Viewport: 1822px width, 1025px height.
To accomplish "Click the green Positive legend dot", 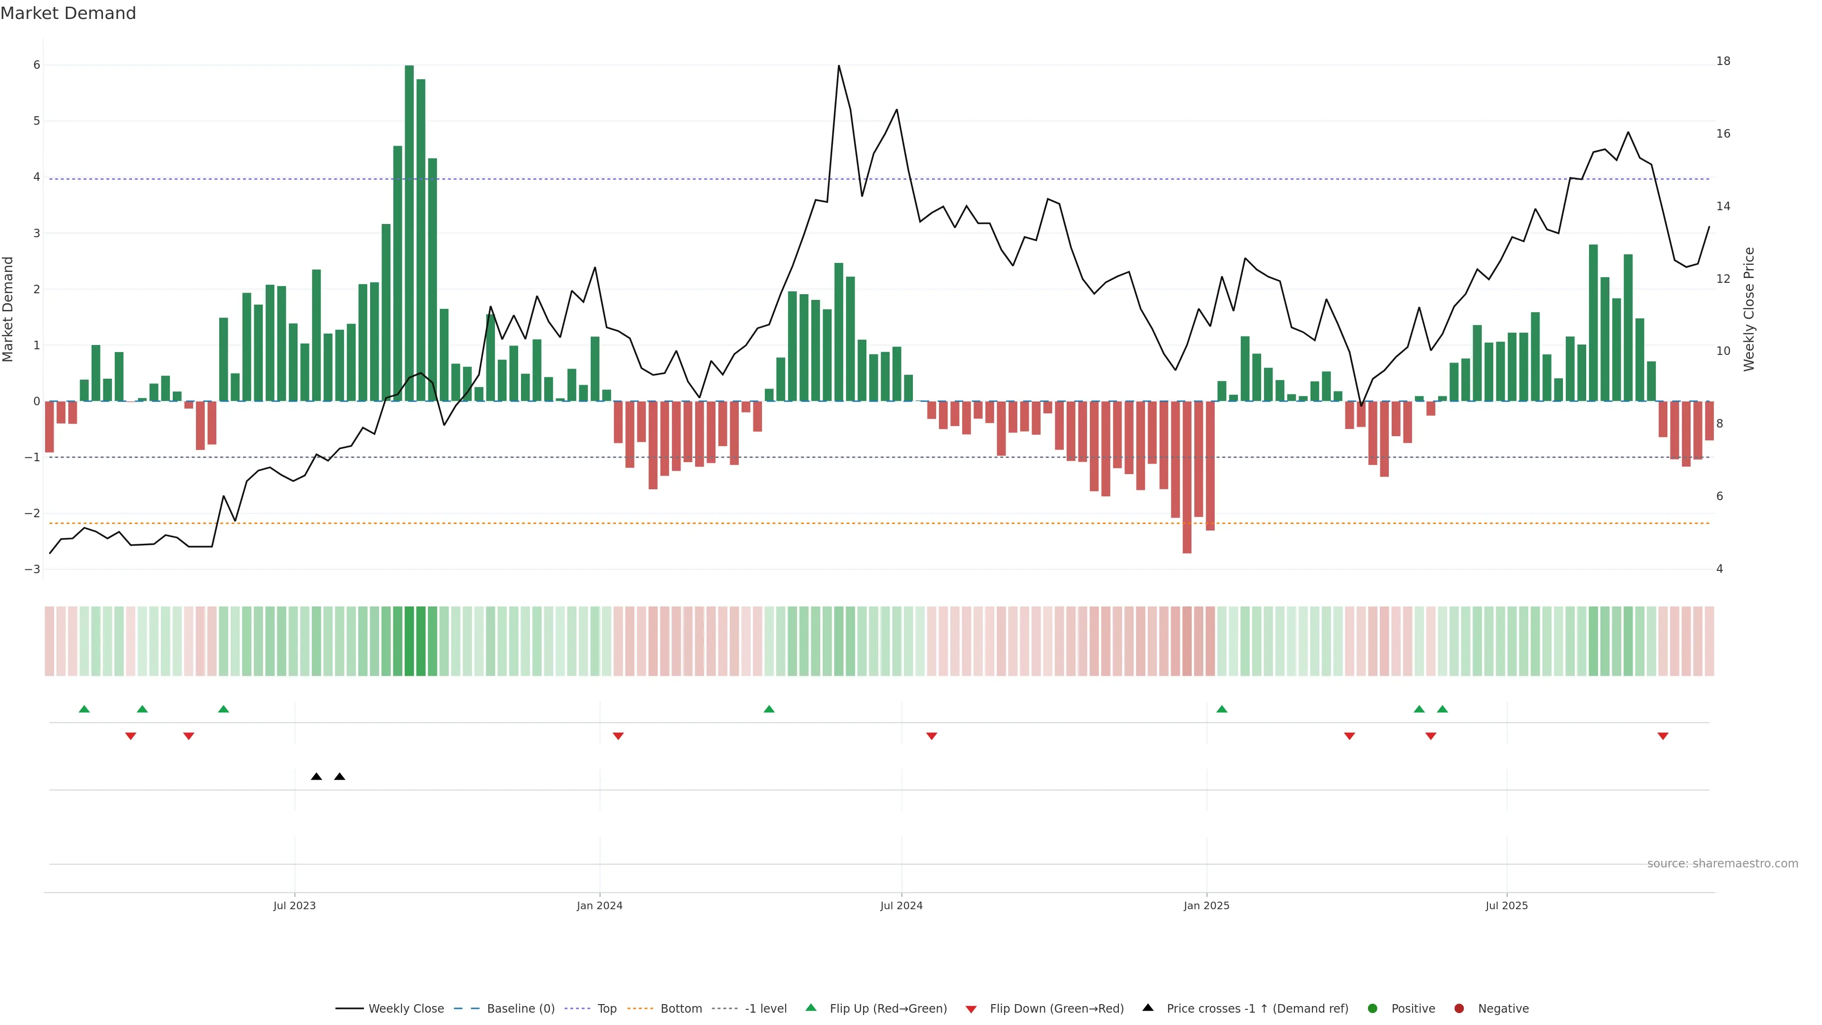I will click(x=1373, y=1008).
